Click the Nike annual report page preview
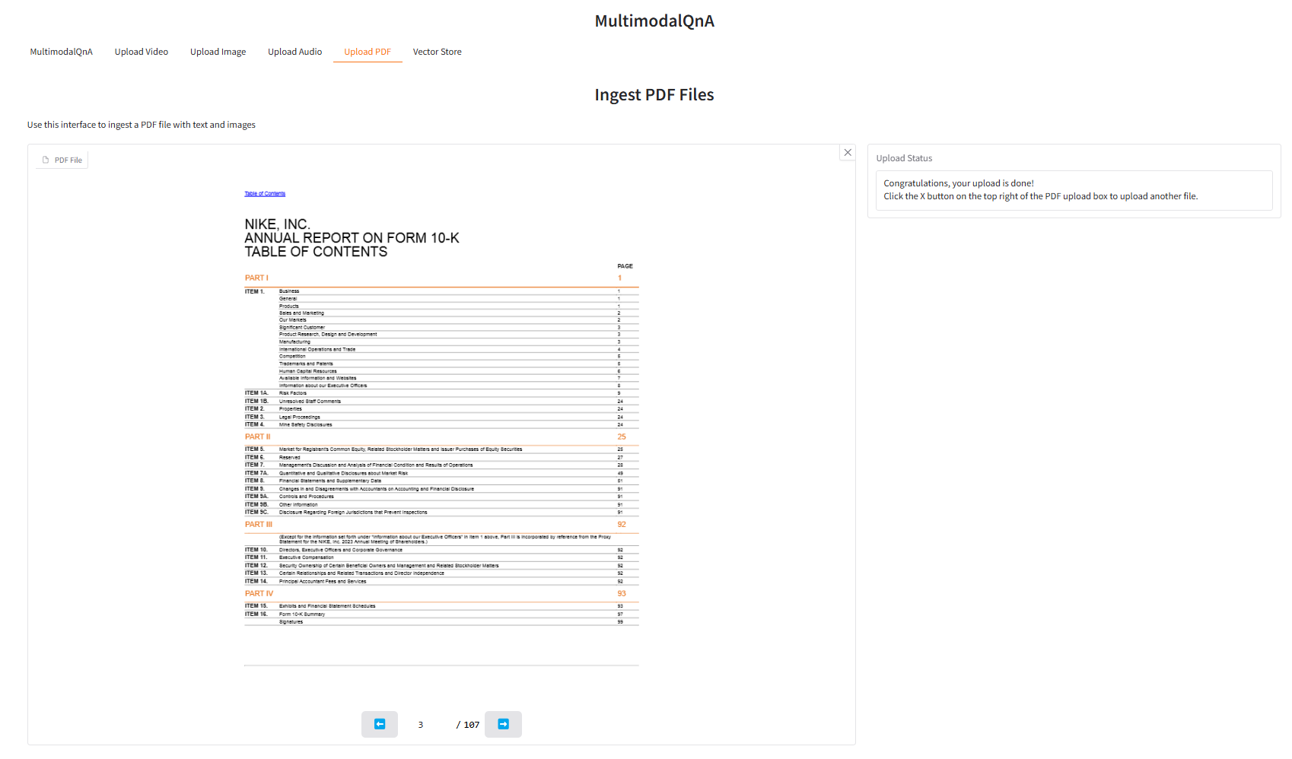 441,426
